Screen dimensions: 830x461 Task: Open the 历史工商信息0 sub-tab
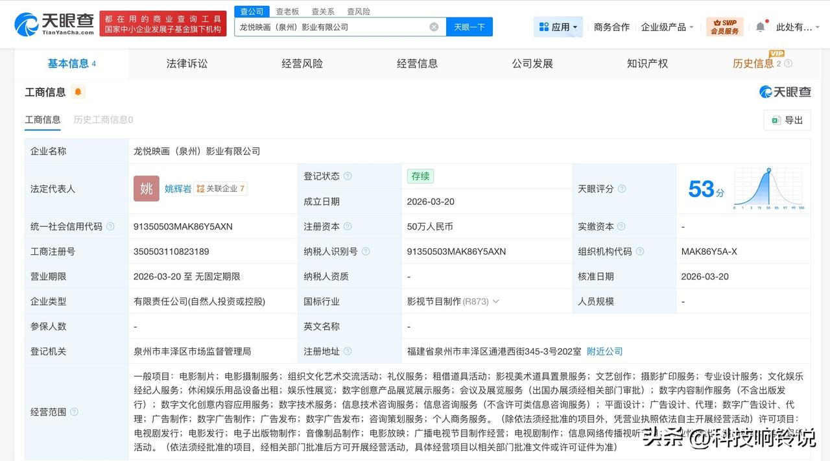point(102,120)
